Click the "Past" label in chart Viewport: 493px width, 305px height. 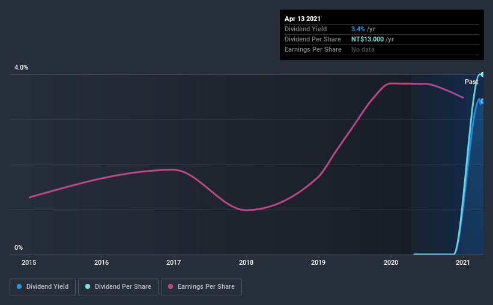(471, 82)
